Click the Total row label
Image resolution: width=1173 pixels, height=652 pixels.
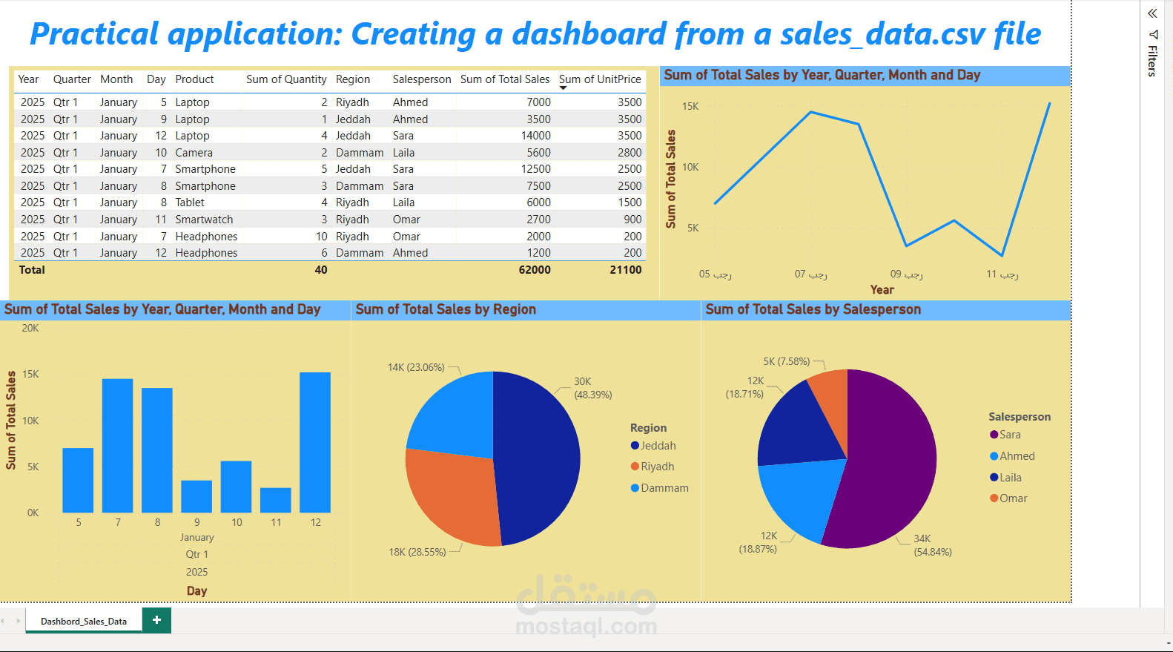tap(32, 270)
